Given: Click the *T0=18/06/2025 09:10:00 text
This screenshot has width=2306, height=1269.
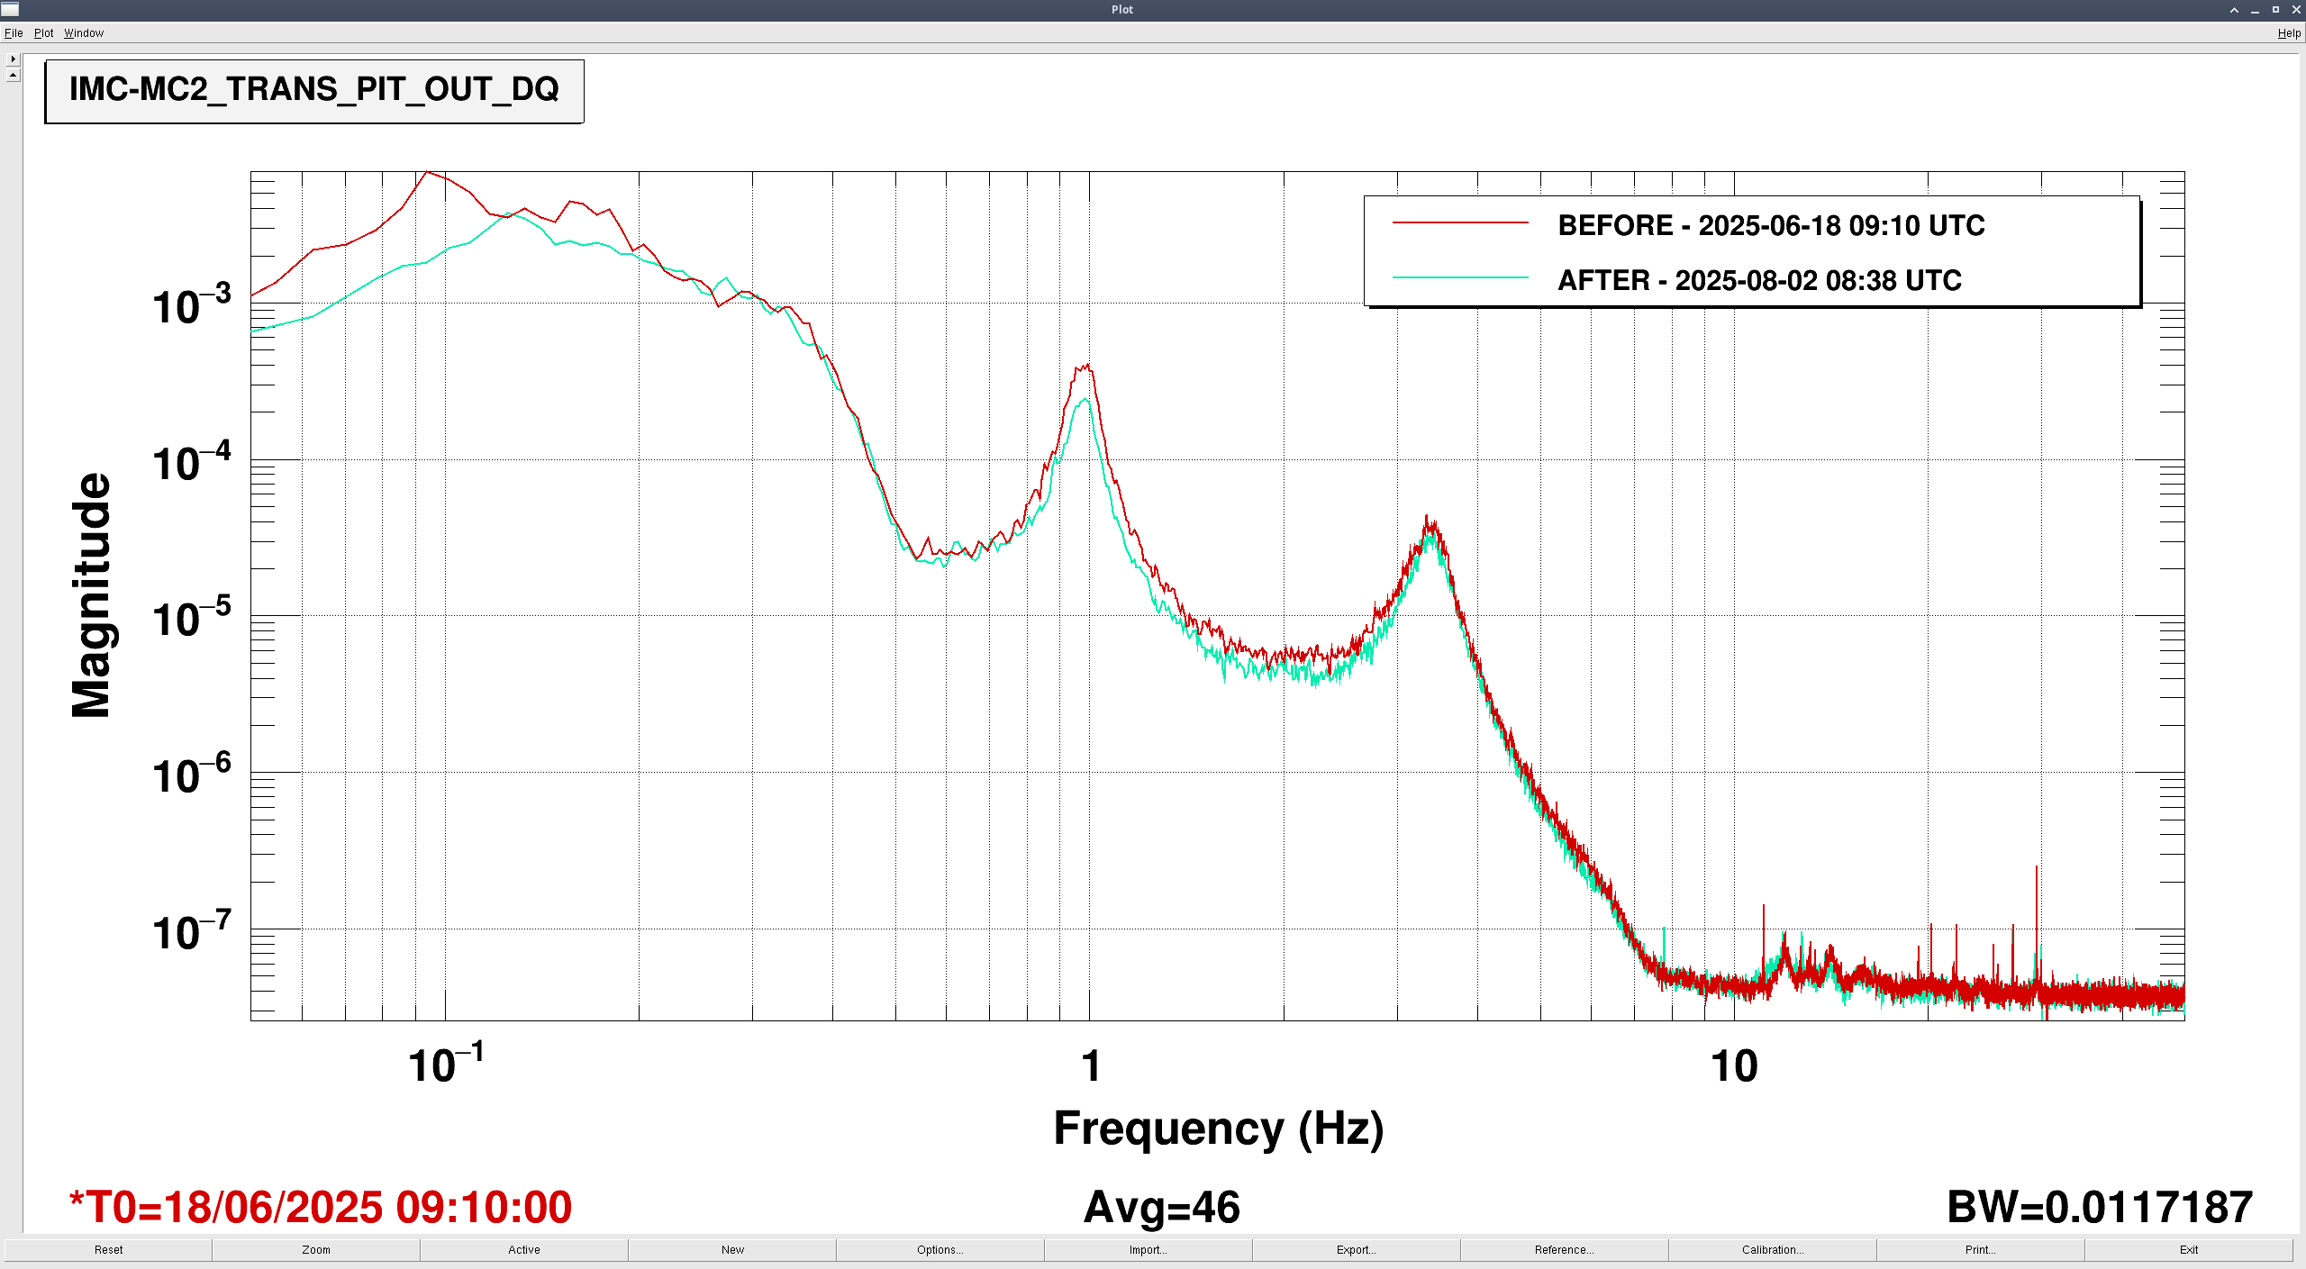Looking at the screenshot, I should pyautogui.click(x=321, y=1207).
